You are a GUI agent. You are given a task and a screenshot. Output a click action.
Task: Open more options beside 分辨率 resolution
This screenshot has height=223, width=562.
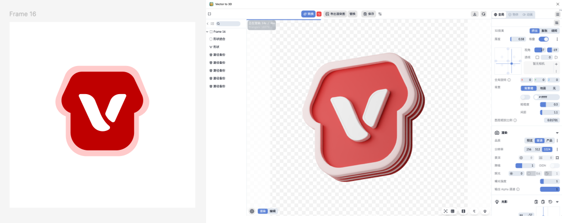(557, 149)
